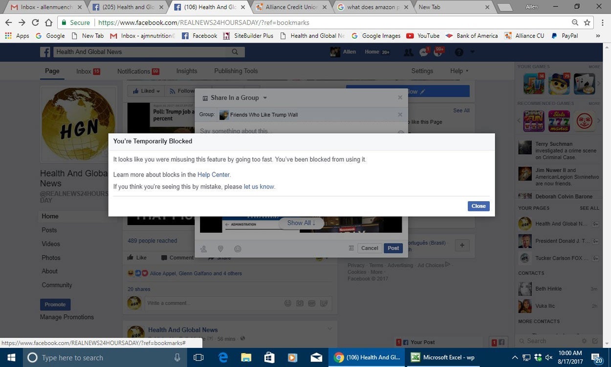Click See All next to Your Pages
The image size is (611, 367).
coord(589,208)
